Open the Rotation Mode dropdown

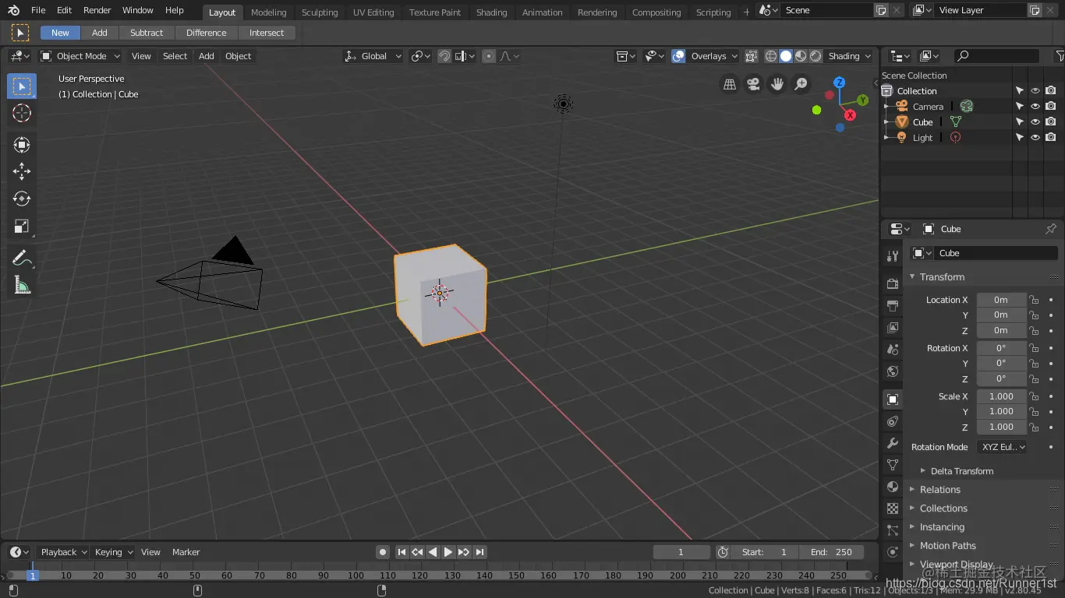pyautogui.click(x=1002, y=447)
